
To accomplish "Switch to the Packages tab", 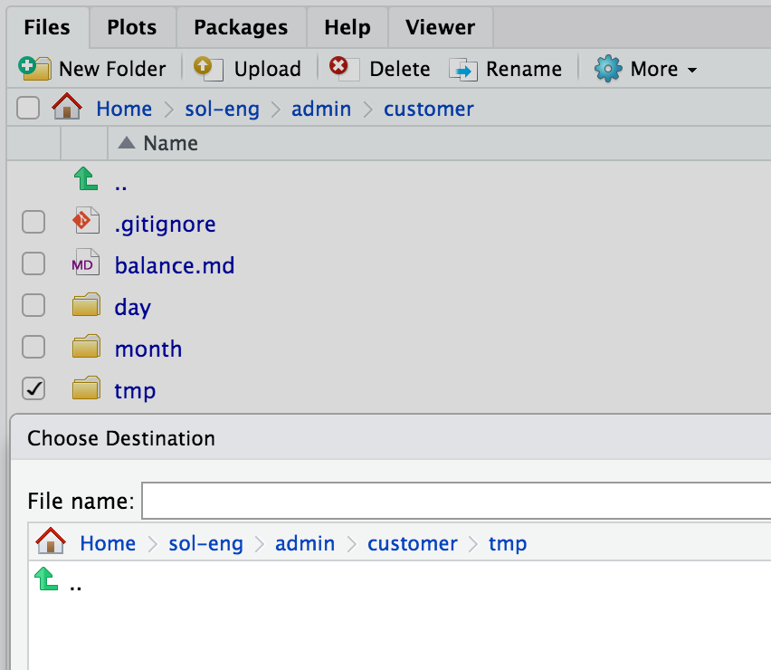I will [240, 27].
